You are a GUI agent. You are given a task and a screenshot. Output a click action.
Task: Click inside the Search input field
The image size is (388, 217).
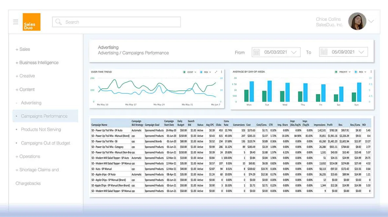coord(117,22)
